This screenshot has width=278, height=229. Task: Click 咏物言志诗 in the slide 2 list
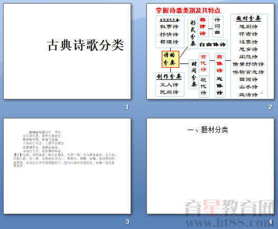tap(248, 72)
